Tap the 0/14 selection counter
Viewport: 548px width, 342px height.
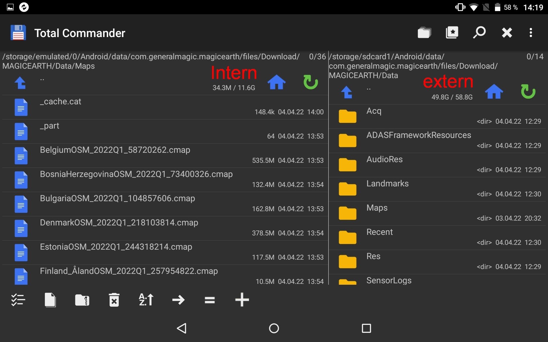[x=535, y=57]
